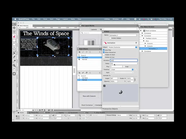Switch to Clipping tab

tap(60, 113)
